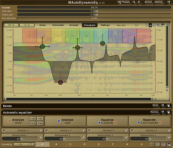Click the pencil icon next to Modulator 1
Viewport: 173px width, 148px height.
(41, 131)
